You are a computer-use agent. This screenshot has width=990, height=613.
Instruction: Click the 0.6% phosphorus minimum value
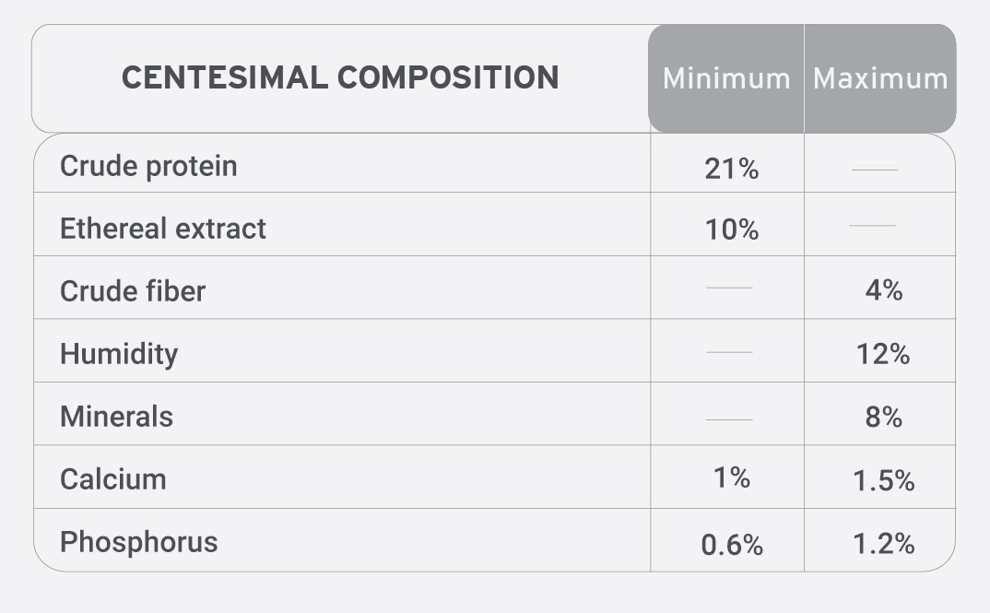[732, 545]
